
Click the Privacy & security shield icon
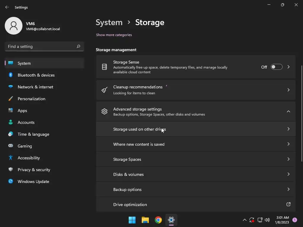coord(11,170)
